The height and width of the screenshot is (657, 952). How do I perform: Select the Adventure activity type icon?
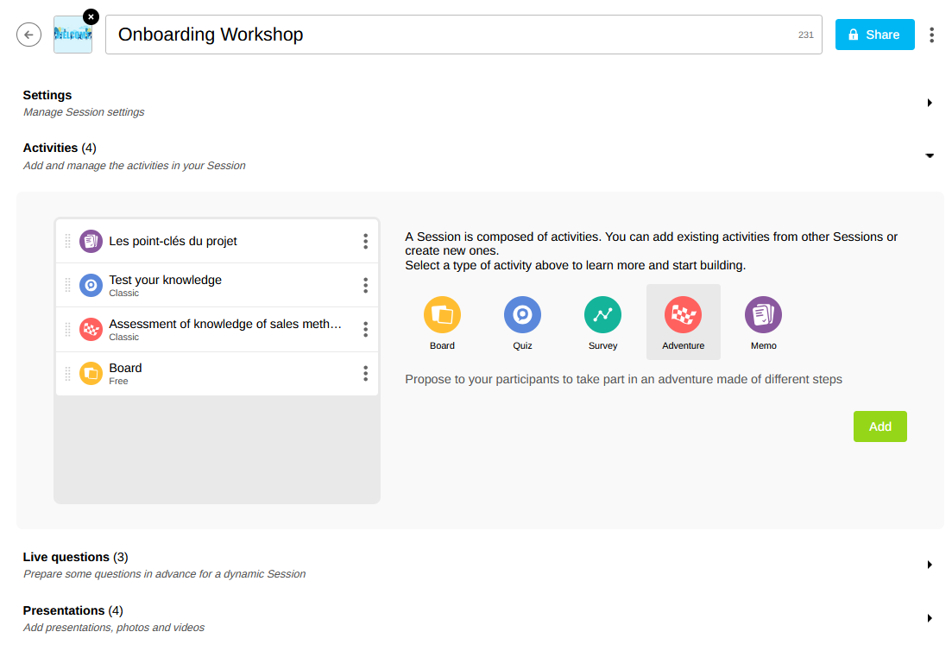point(683,315)
